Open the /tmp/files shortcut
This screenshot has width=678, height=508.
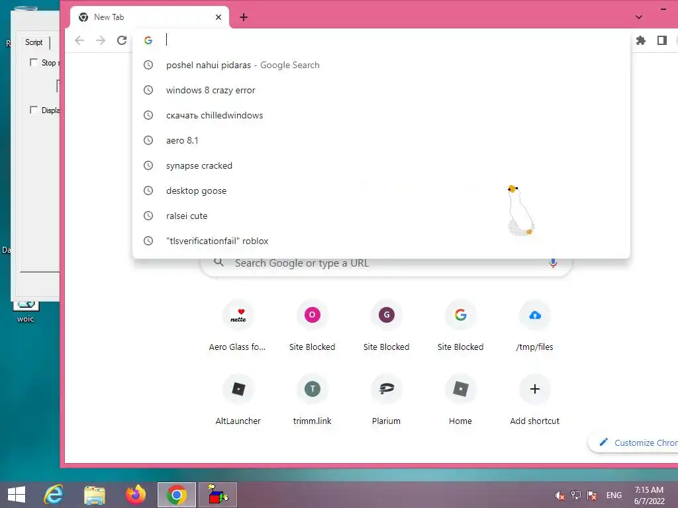click(535, 326)
